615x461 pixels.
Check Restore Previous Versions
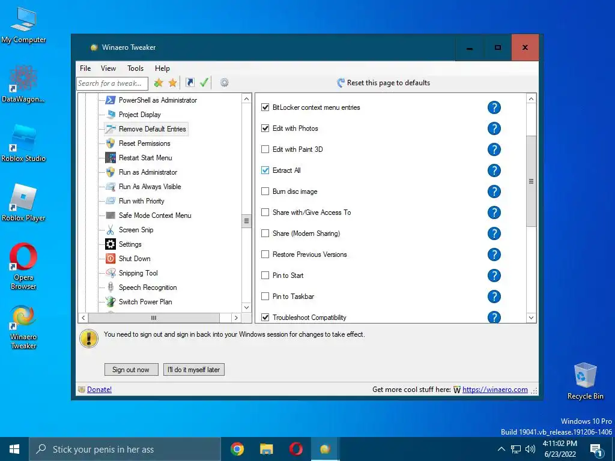[x=265, y=255]
